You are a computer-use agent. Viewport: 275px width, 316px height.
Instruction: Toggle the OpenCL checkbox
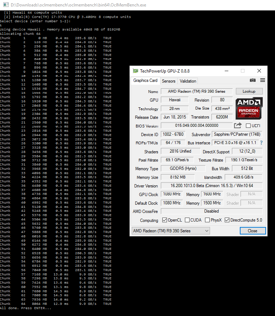coord(164,220)
